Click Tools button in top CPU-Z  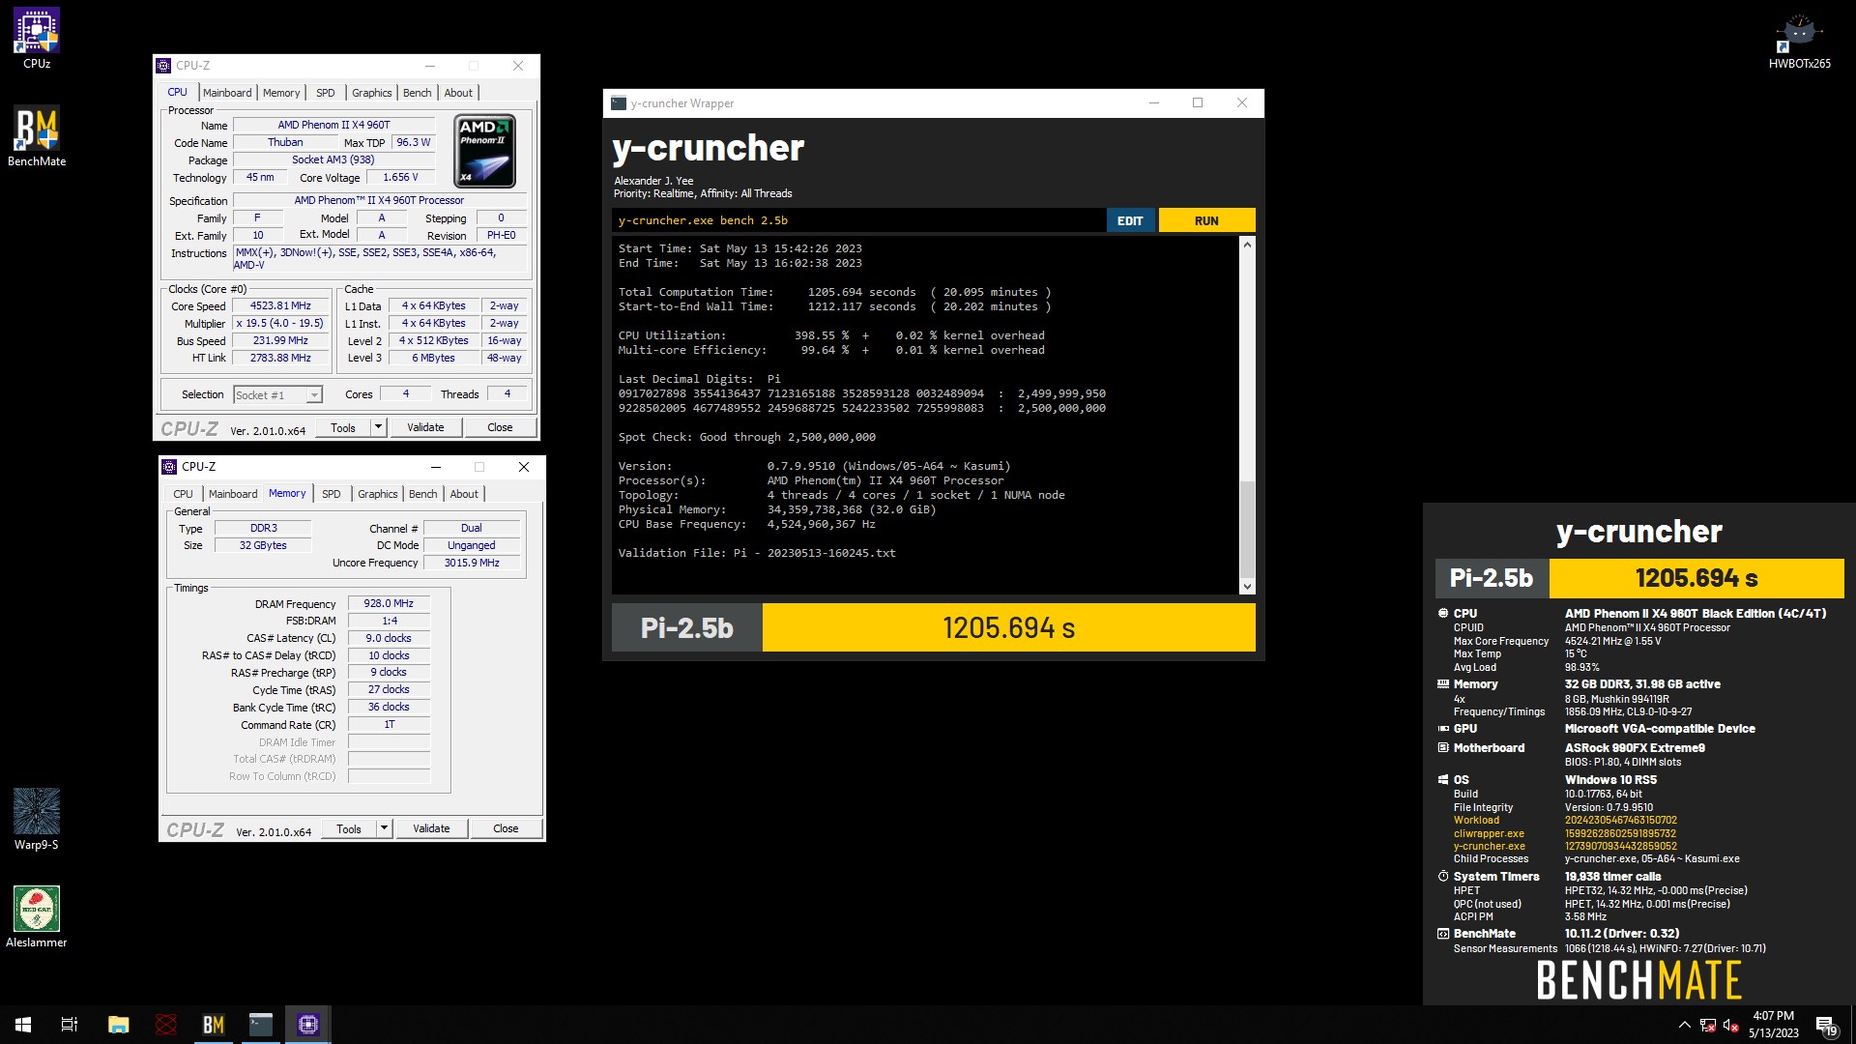343,427
